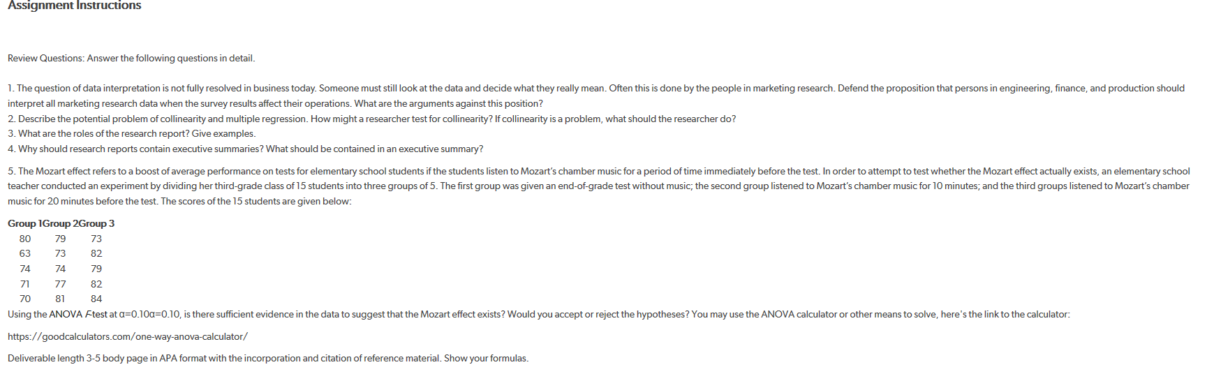Image resolution: width=1207 pixels, height=374 pixels.
Task: Click the Group 2 score 81
Action: pyautogui.click(x=61, y=299)
